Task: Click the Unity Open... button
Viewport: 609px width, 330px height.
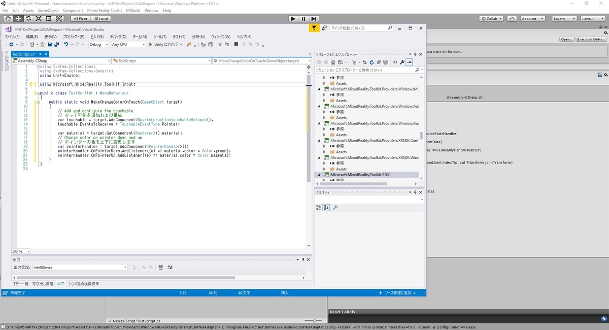Action: (x=567, y=39)
